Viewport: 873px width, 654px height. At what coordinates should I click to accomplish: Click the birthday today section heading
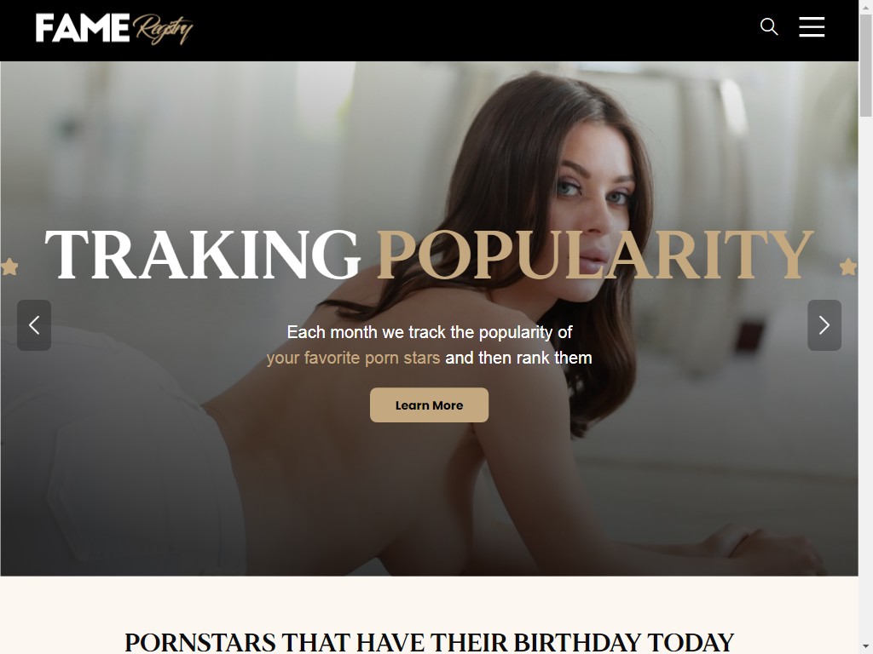coord(430,642)
